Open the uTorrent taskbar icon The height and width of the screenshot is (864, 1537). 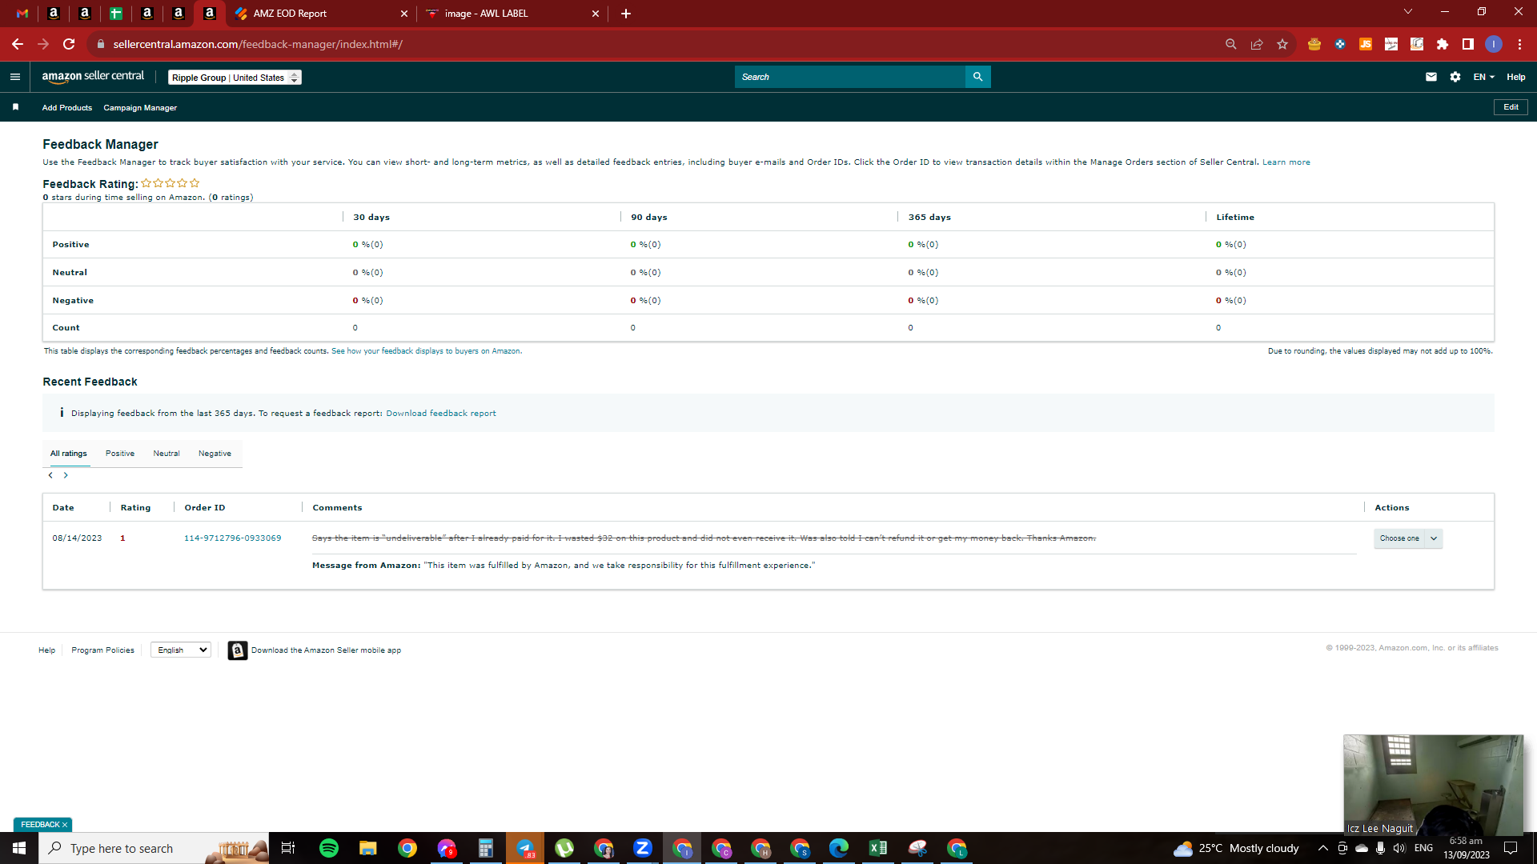tap(564, 848)
